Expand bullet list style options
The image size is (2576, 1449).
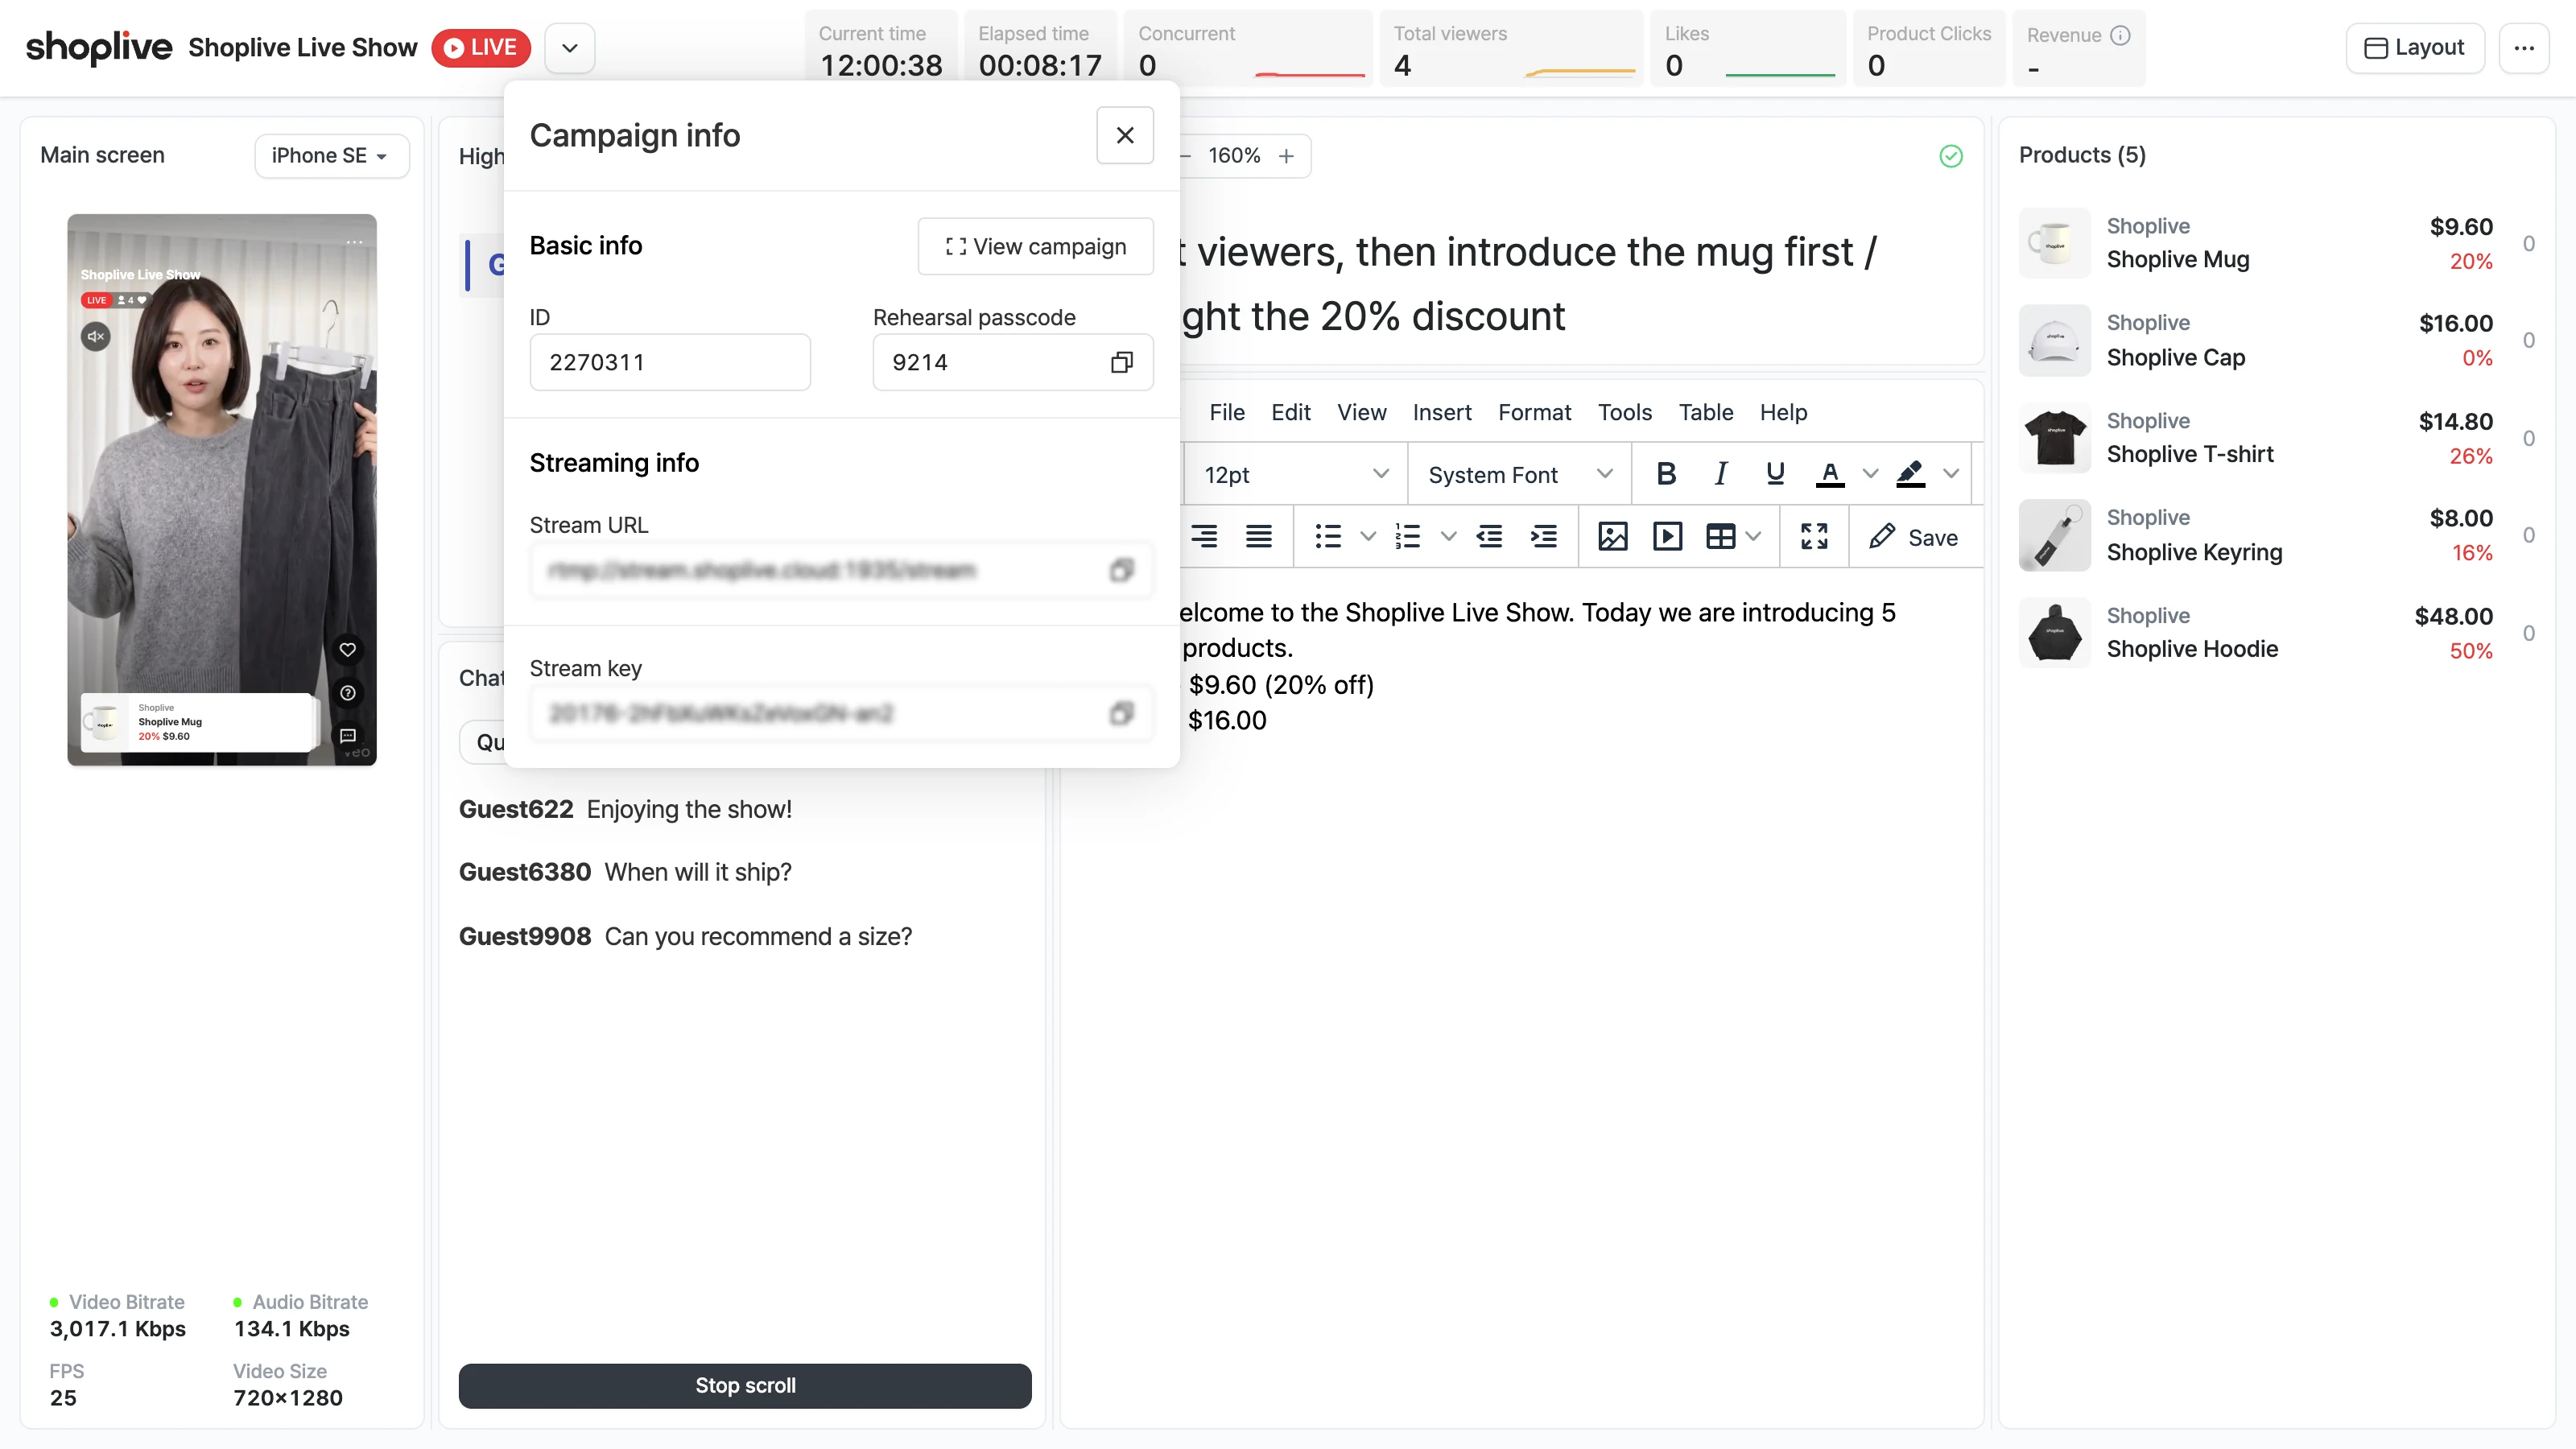1368,537
